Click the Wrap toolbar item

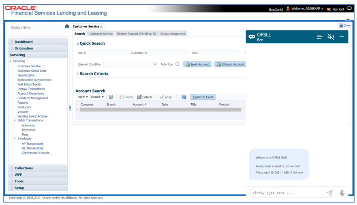(x=166, y=97)
